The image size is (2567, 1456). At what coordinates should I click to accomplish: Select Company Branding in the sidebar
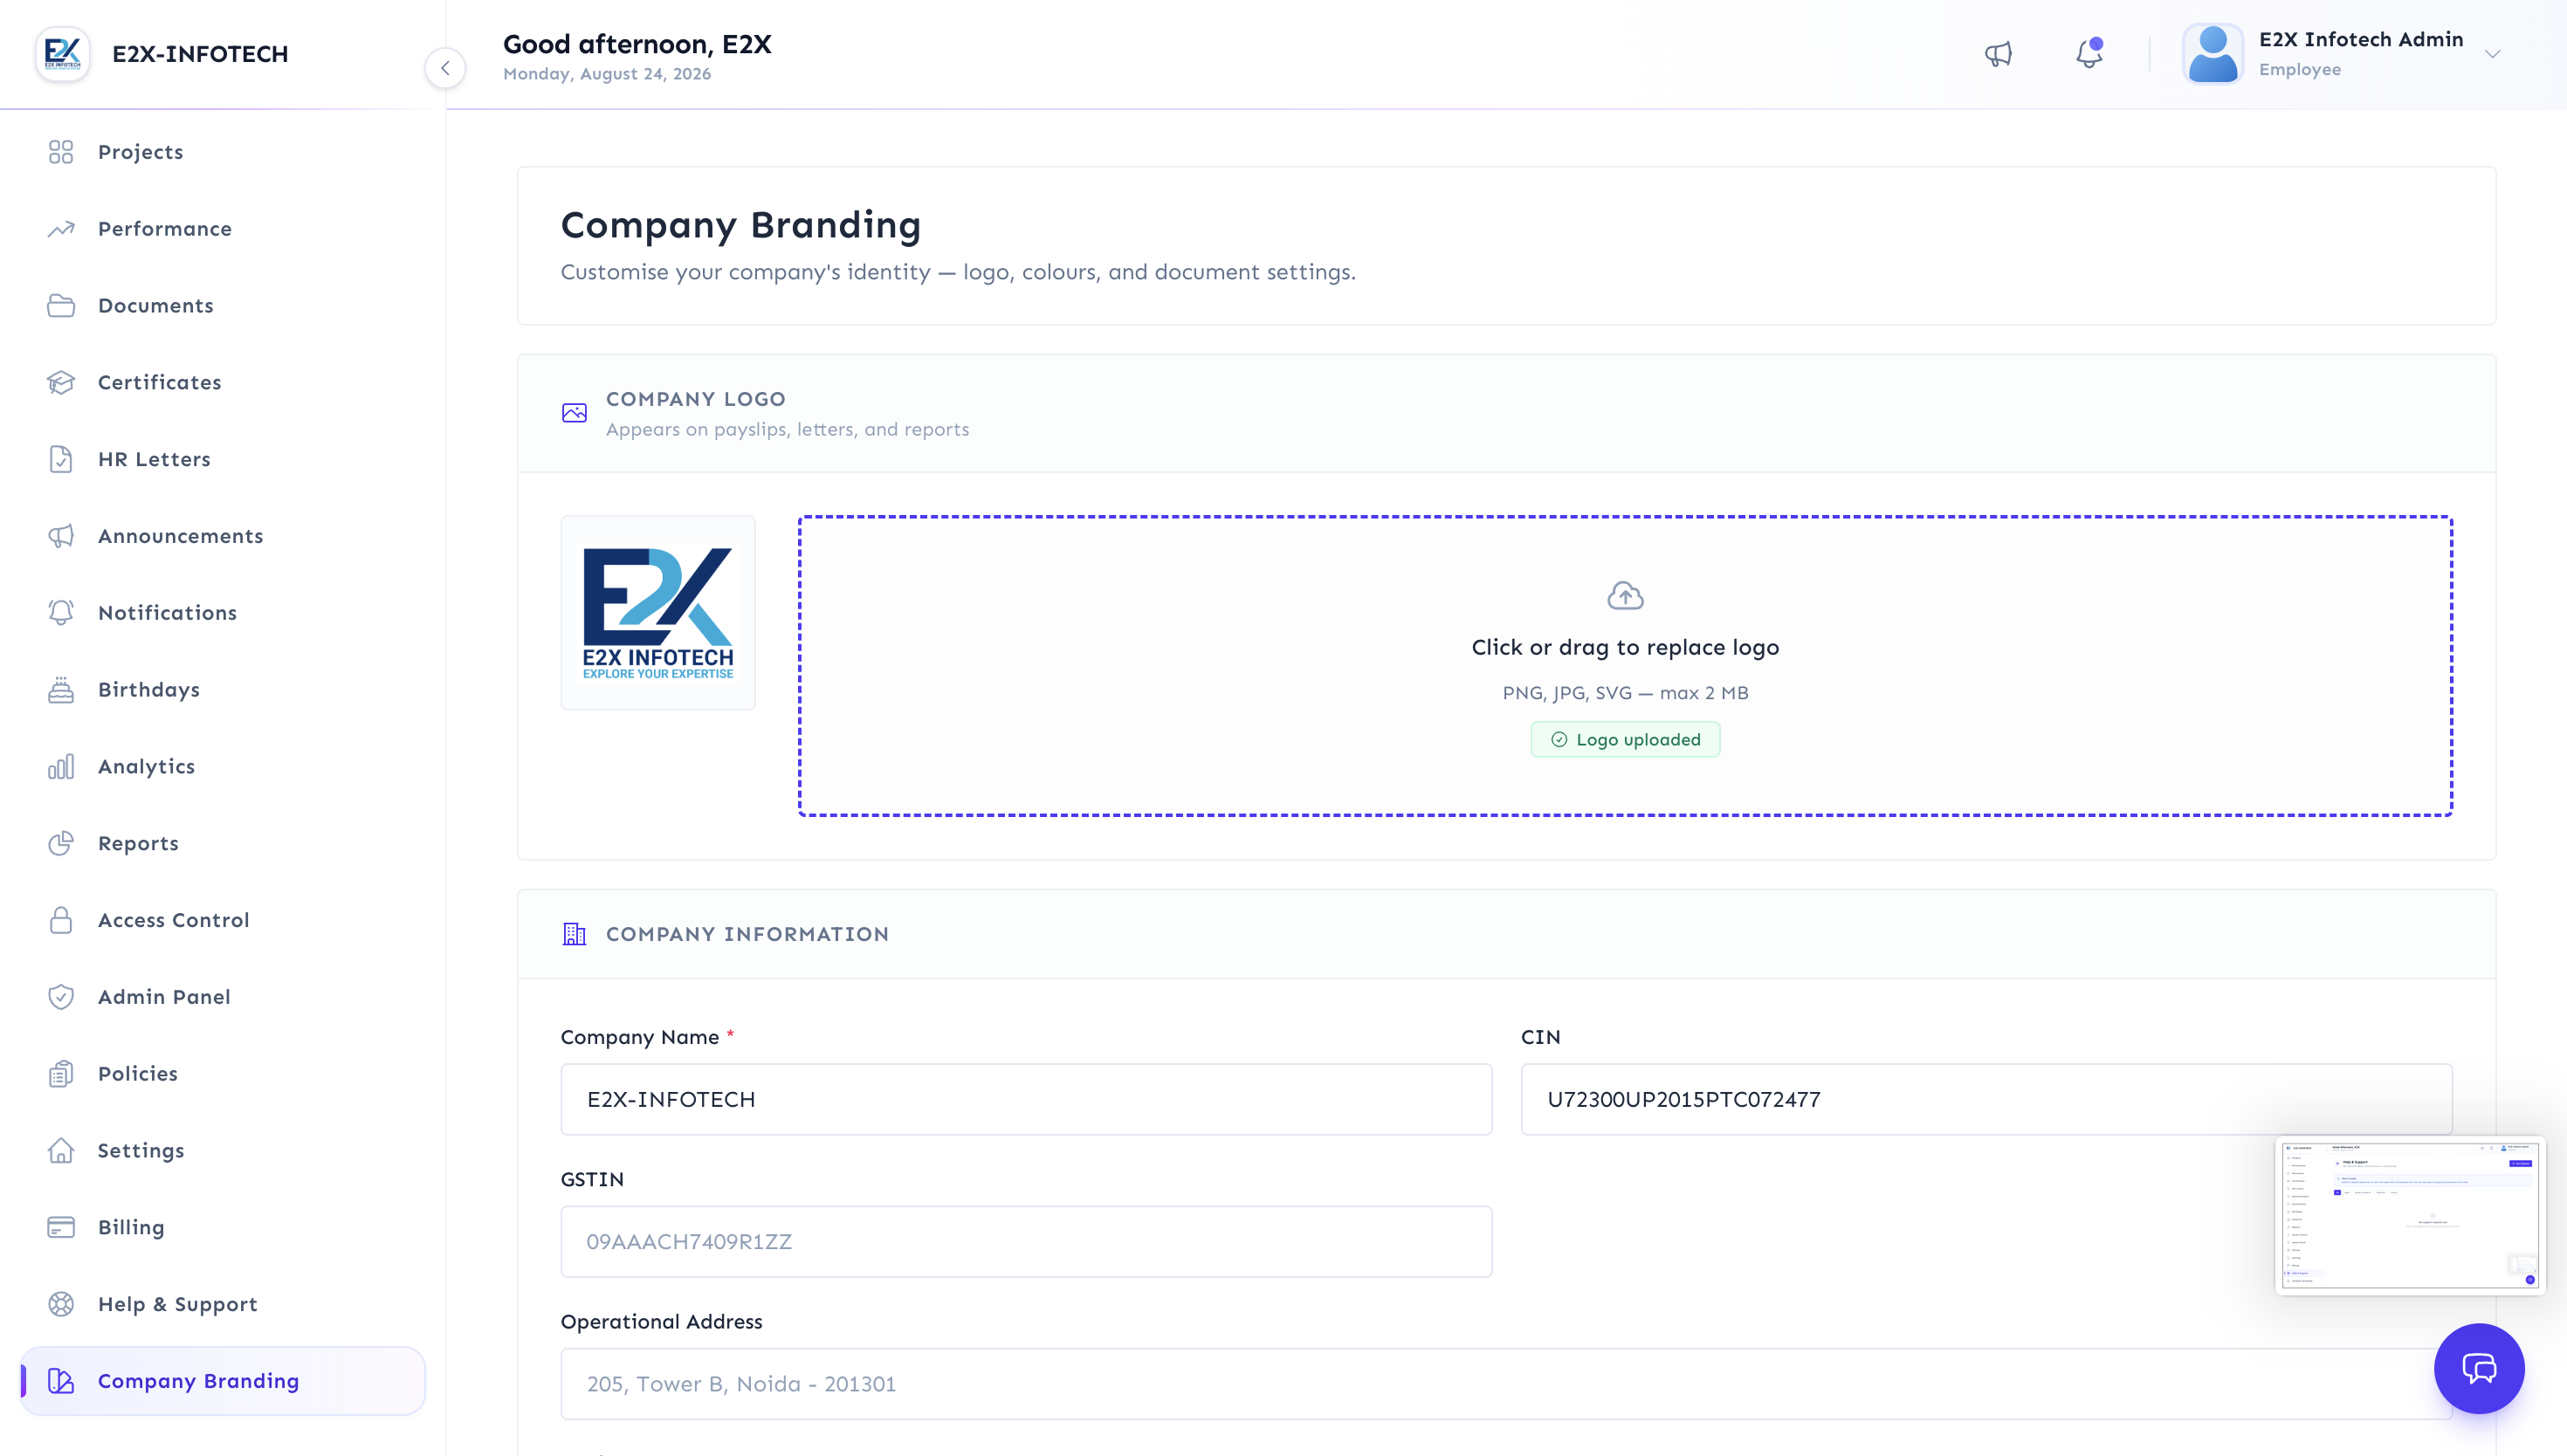click(x=222, y=1381)
